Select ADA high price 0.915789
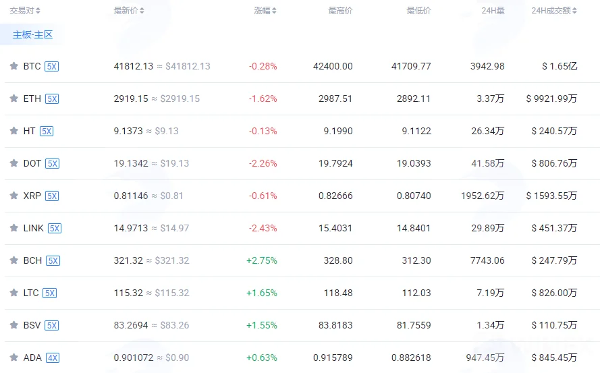Screen dimensions: 600x373 [x=333, y=357]
